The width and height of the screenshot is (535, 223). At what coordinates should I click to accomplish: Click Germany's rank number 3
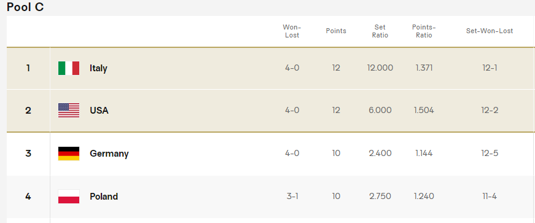click(x=28, y=154)
